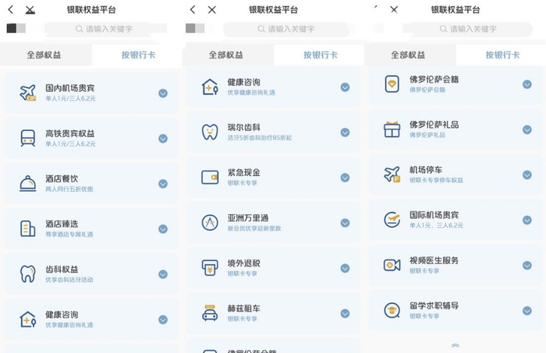Tap the train icon for 高铁贵宾权益

(28, 138)
